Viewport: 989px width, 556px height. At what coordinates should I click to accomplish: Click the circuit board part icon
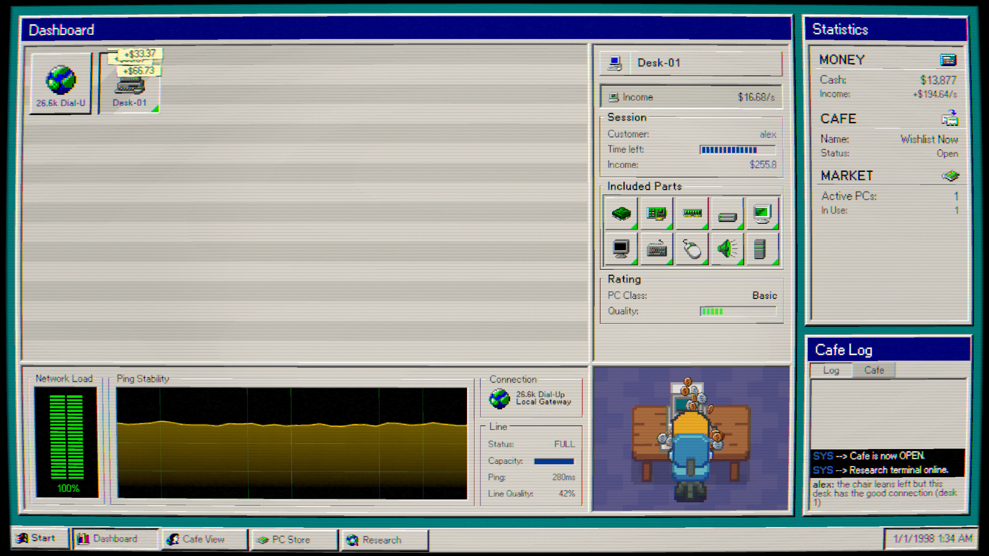(656, 213)
